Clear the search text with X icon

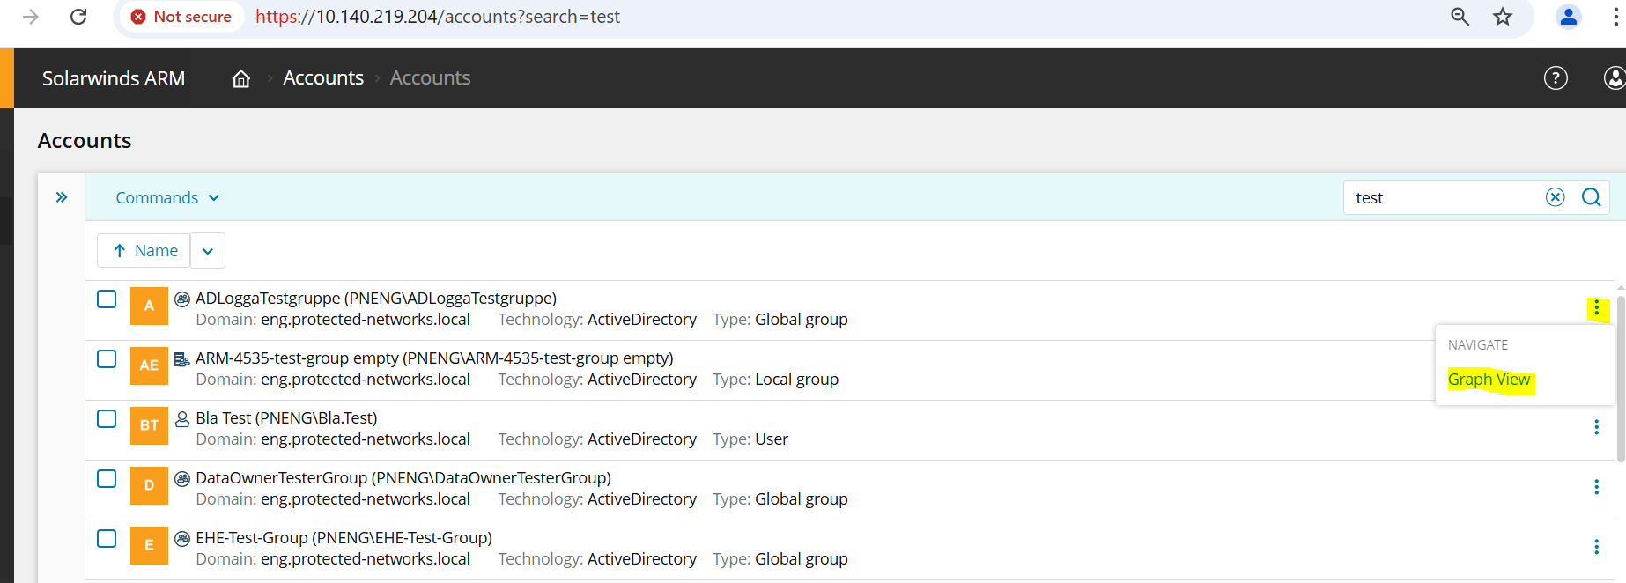1555,197
